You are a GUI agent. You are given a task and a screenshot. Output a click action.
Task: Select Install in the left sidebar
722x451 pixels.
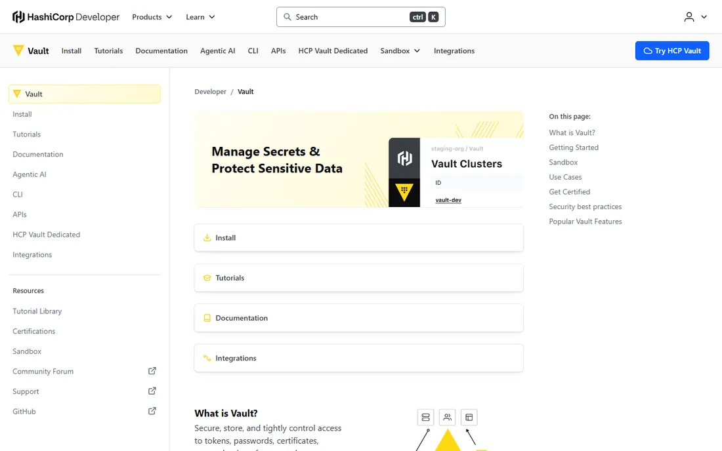22,114
